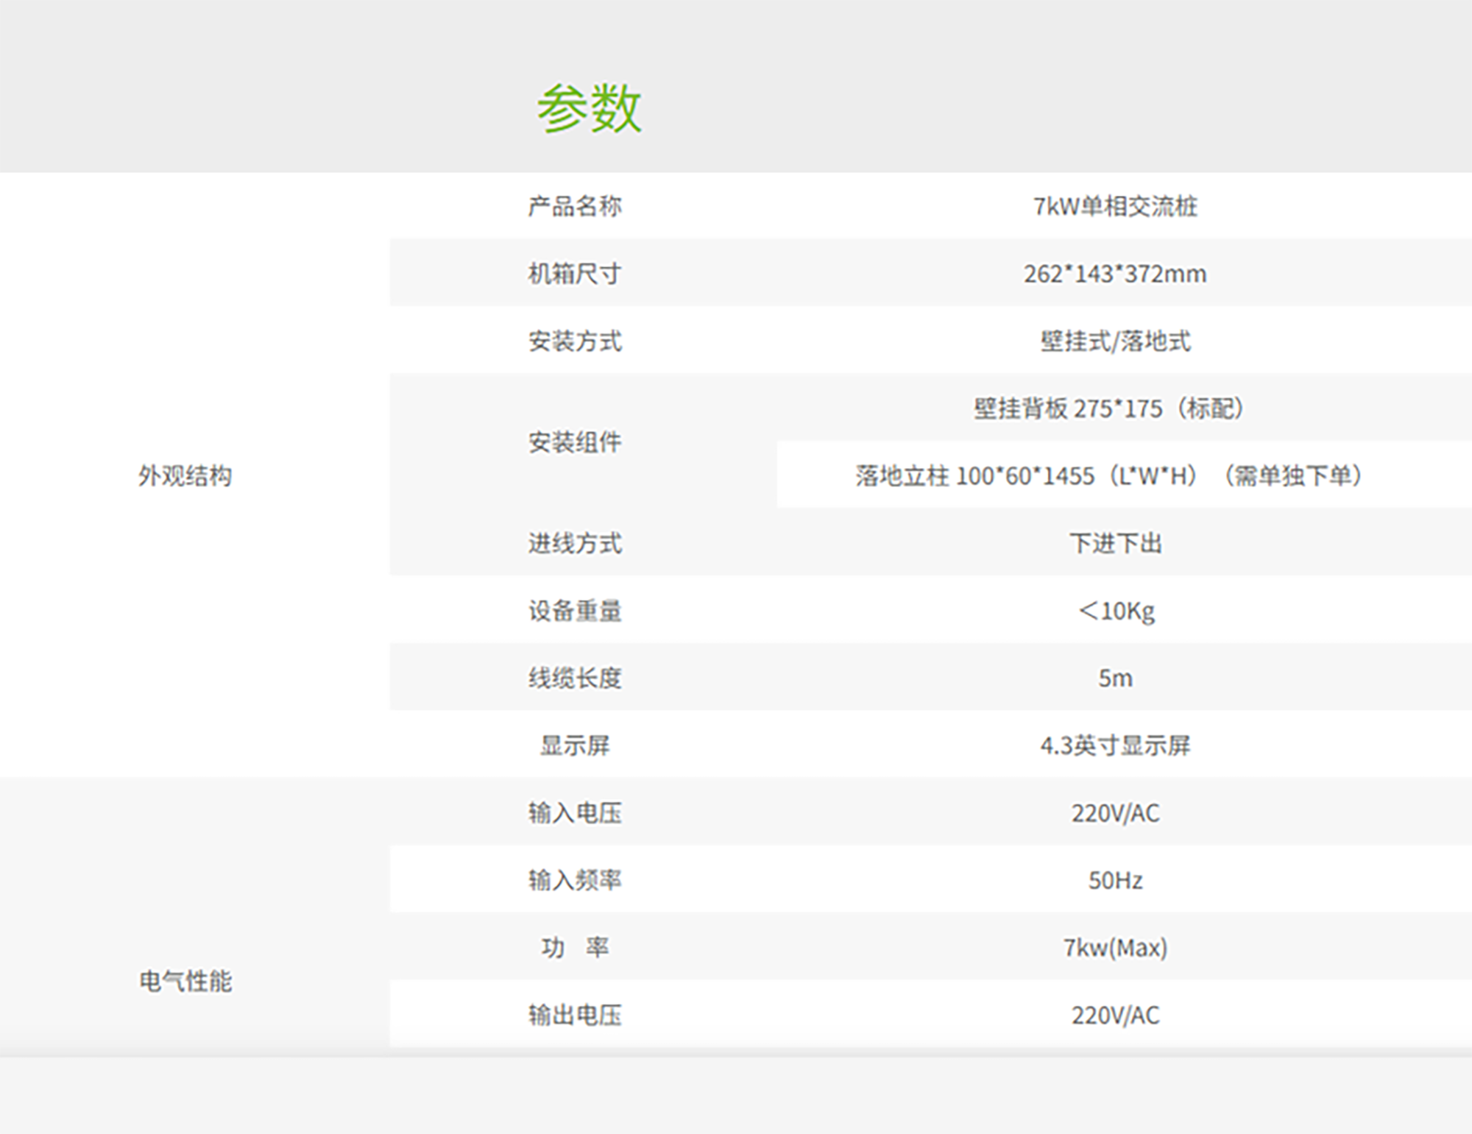Click the 安装方式 label

coord(575,341)
